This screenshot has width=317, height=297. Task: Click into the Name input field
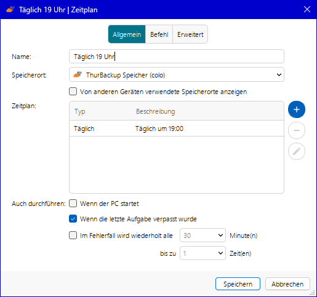pos(177,57)
